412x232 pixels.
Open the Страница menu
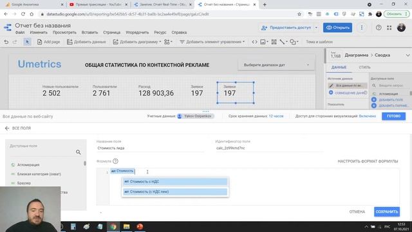[x=111, y=32]
